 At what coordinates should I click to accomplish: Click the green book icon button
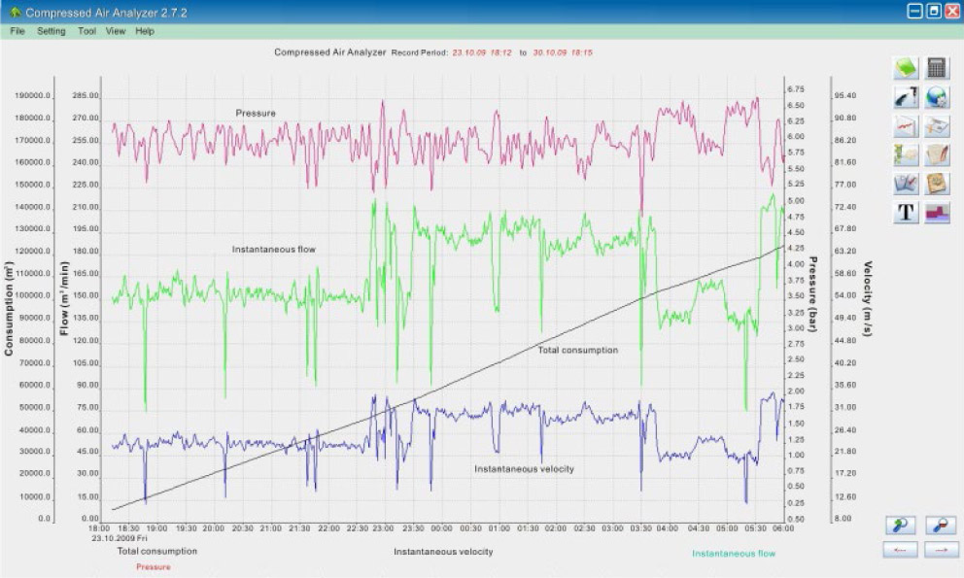tap(906, 67)
